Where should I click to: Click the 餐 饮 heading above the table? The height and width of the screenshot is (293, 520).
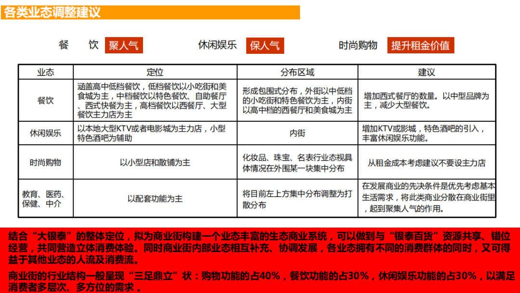point(78,45)
